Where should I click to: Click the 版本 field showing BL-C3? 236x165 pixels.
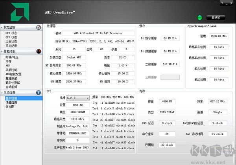coord(123,57)
